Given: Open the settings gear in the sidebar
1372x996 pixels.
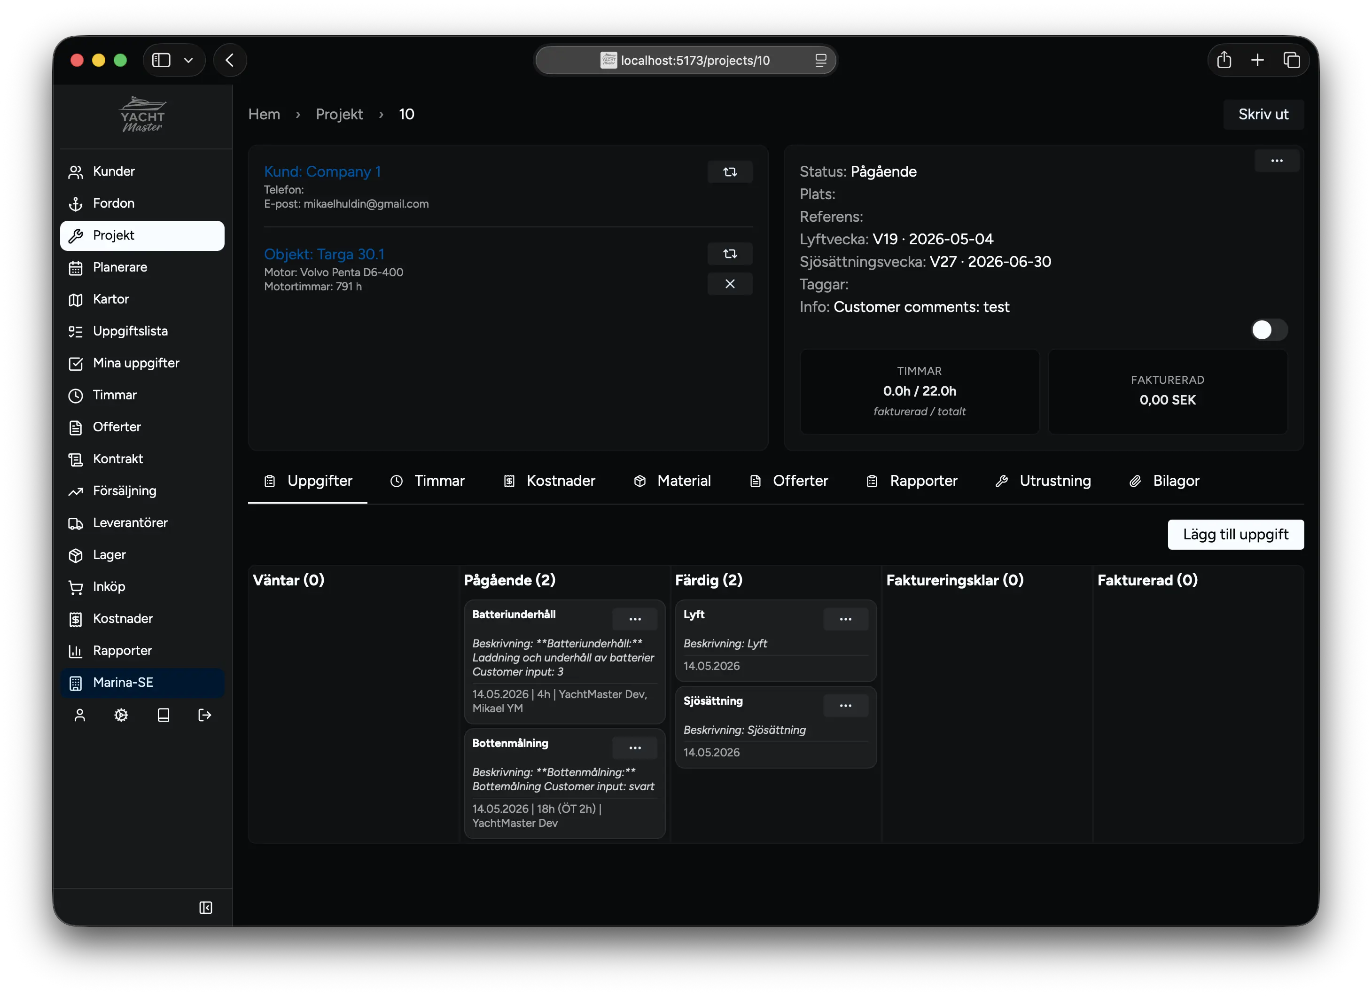Looking at the screenshot, I should pyautogui.click(x=121, y=716).
